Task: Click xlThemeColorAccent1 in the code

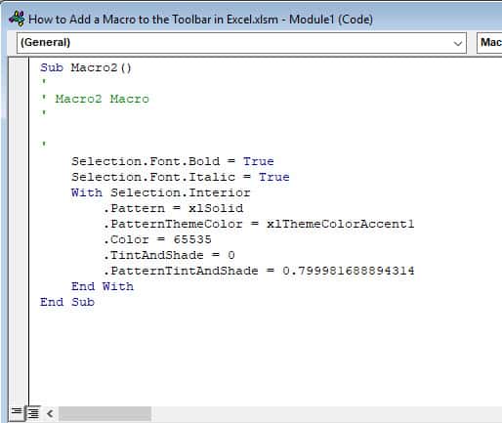Action: (341, 224)
